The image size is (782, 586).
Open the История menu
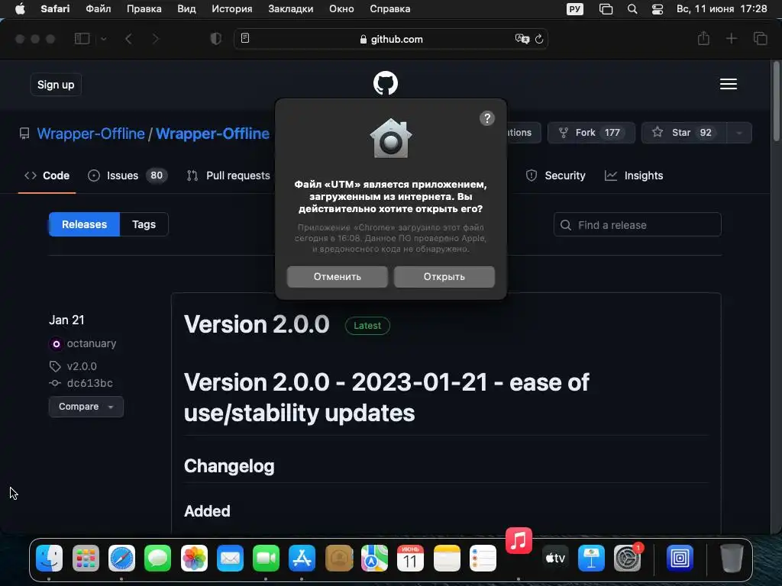(232, 9)
